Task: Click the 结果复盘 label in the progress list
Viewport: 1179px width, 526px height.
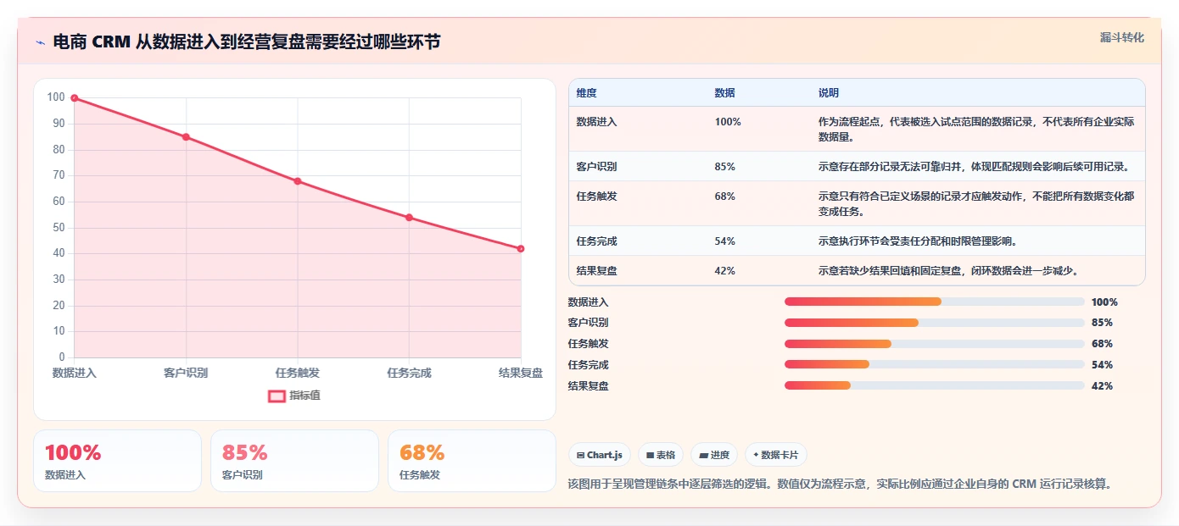Action: coord(588,386)
